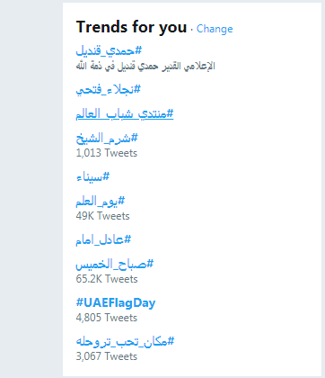Screen dimensions: 325x378
Task: Select the #صباح_الخميس trend
Action: click(x=115, y=265)
